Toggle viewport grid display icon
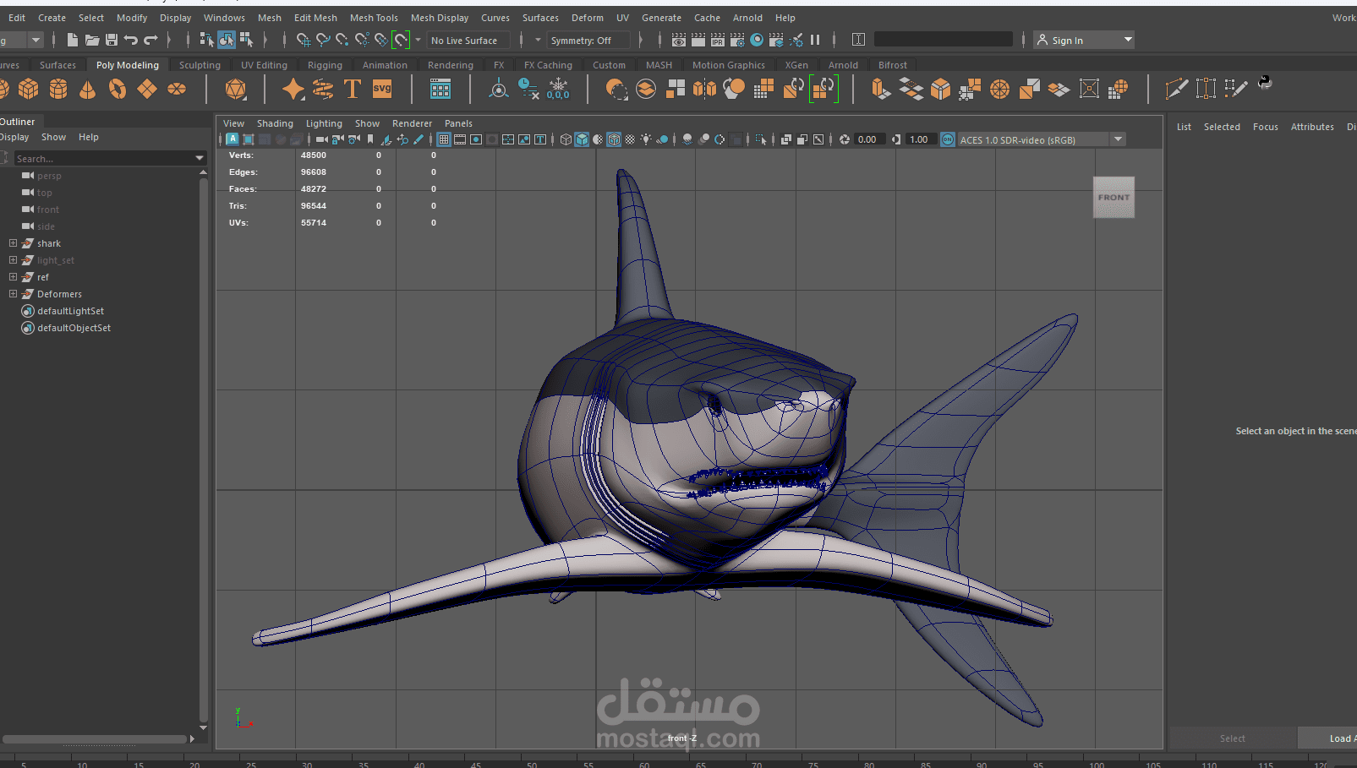Viewport: 1357px width, 768px height. point(444,139)
